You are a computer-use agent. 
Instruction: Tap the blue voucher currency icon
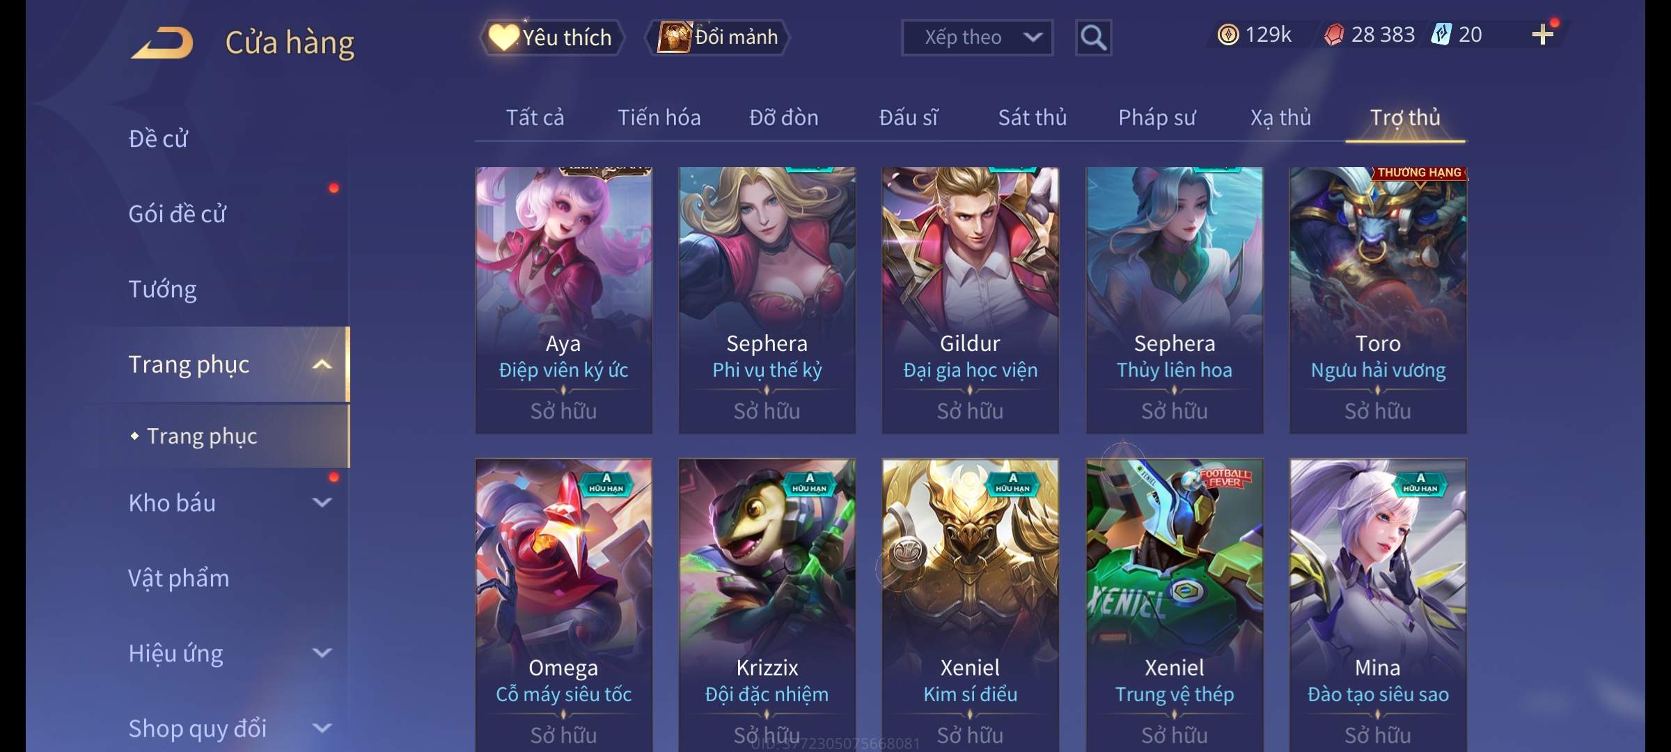(x=1441, y=35)
